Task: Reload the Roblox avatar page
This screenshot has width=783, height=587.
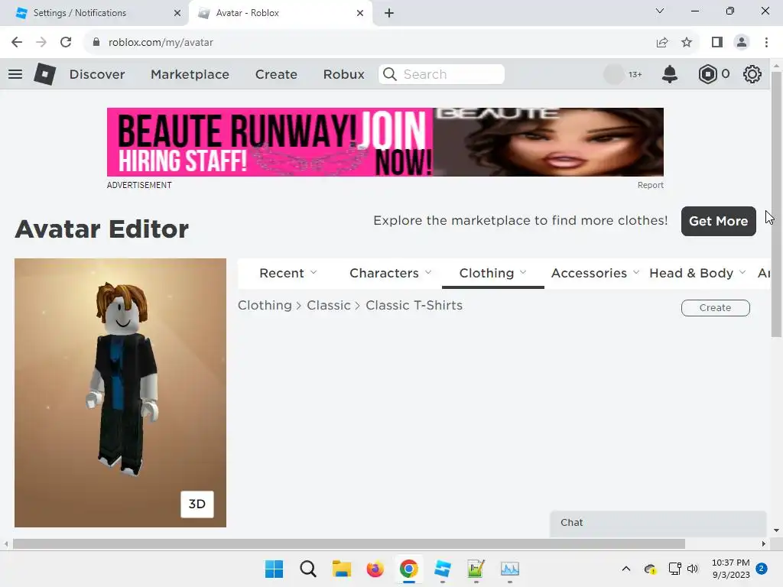Action: tap(66, 43)
